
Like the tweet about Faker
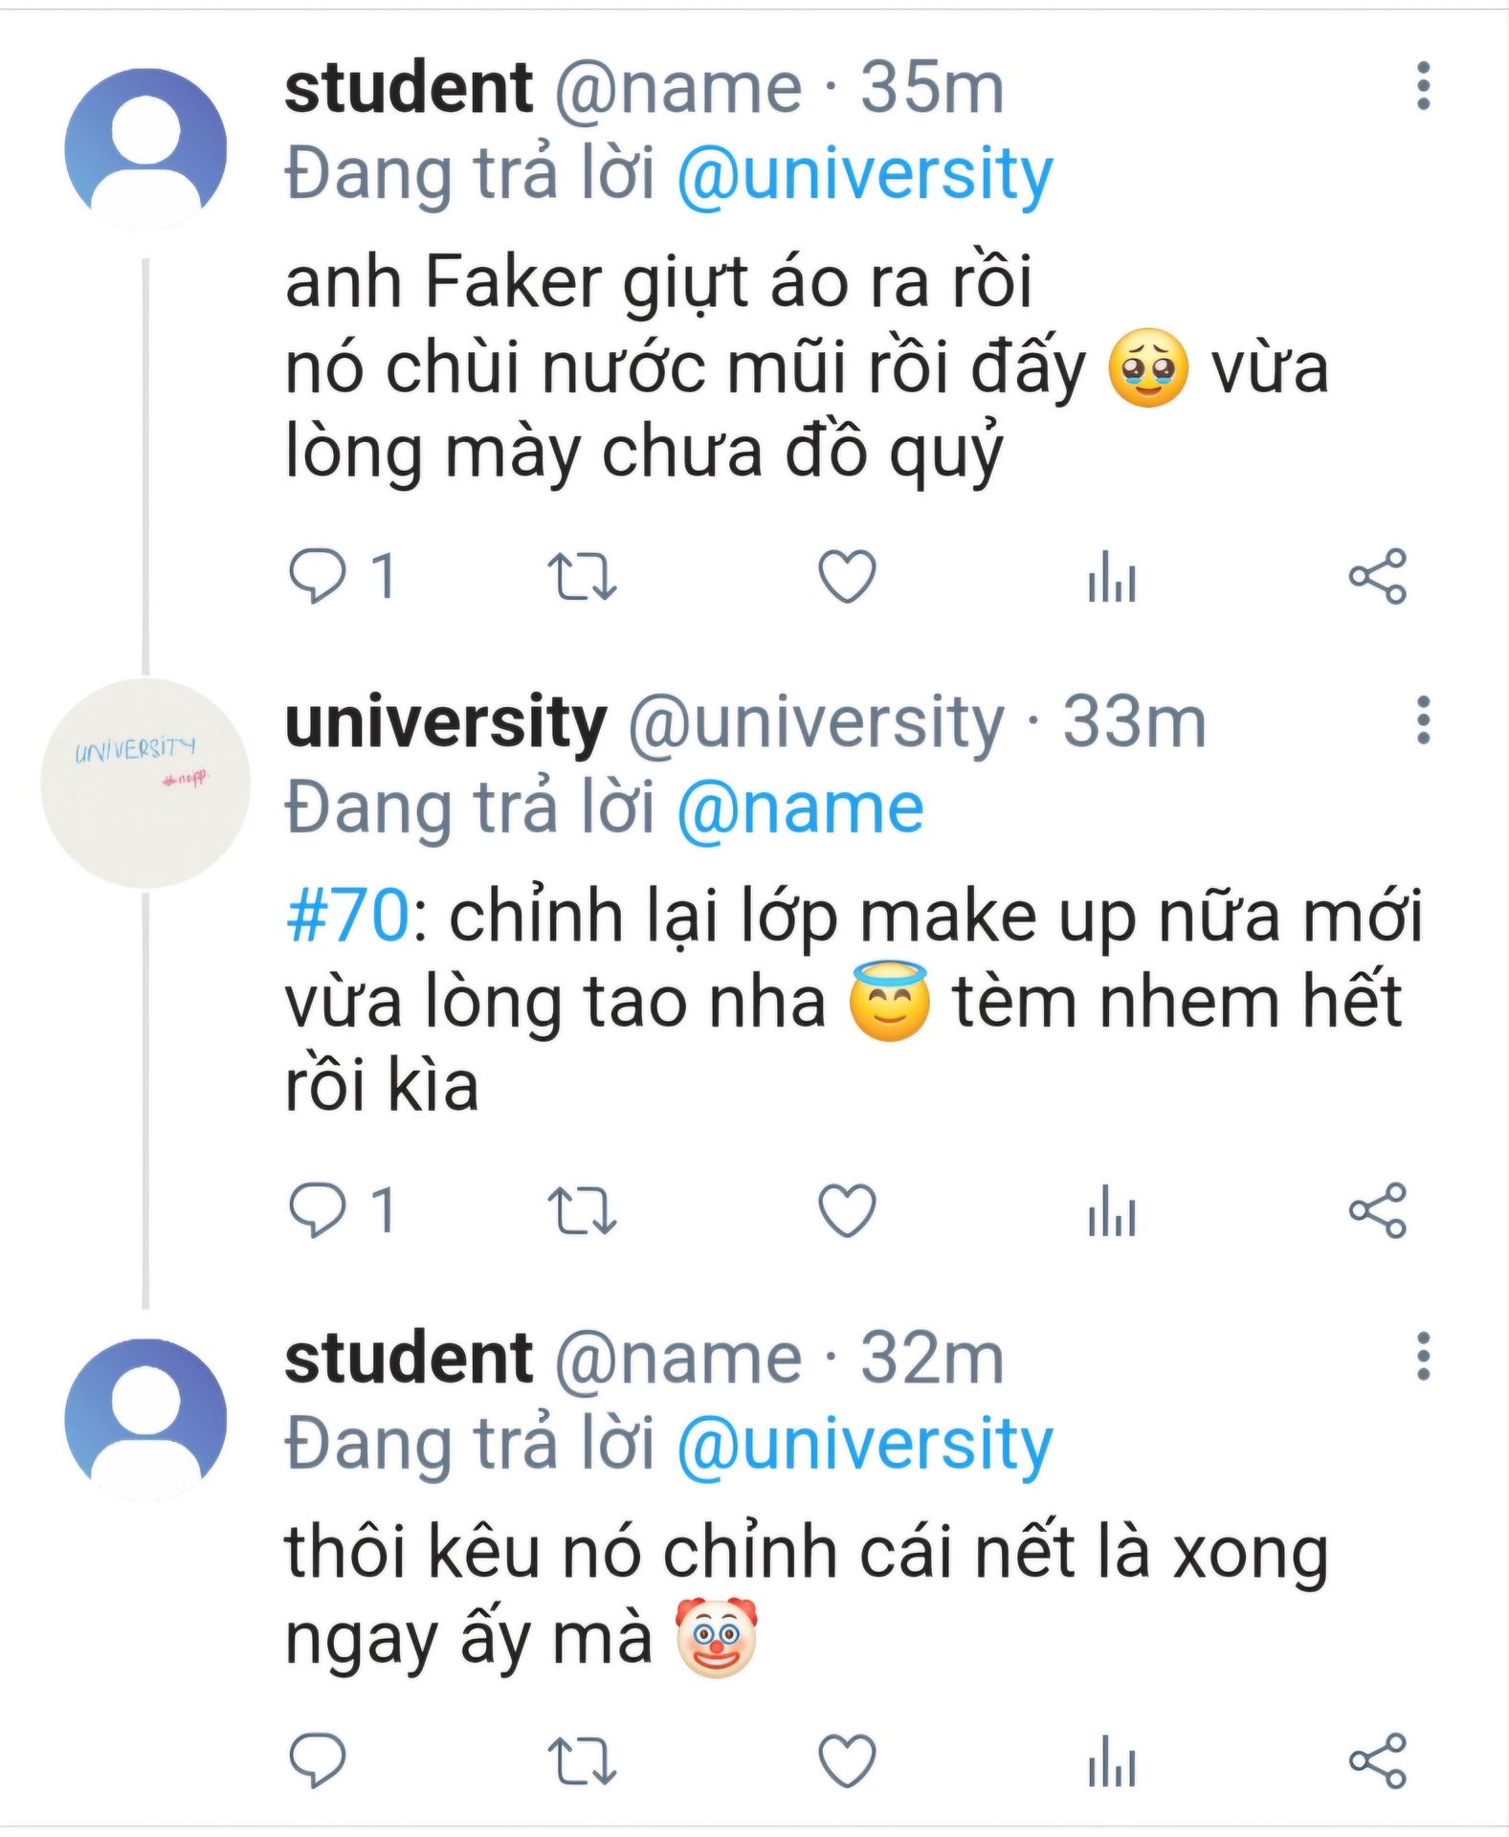(x=847, y=576)
